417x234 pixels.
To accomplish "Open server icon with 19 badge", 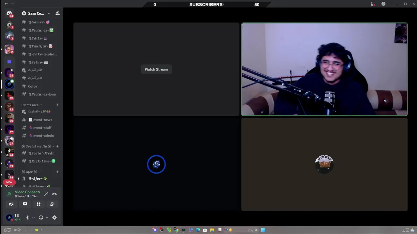I will pos(9,95).
